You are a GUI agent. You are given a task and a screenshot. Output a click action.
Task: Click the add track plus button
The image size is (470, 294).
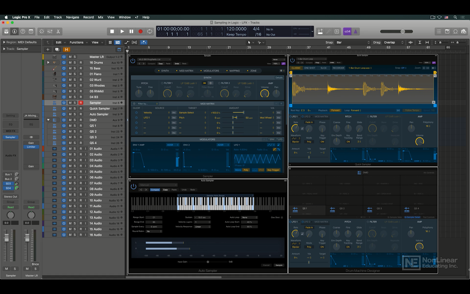(48, 50)
